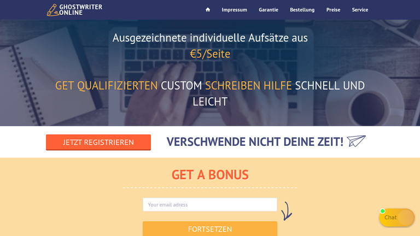Click the JETZT REGISTRIEREN button
Image resolution: width=420 pixels, height=236 pixels.
[98, 143]
